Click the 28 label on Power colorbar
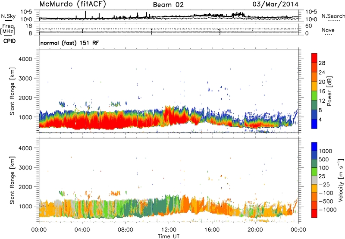Viewport: 345px width, 239px height. pyautogui.click(x=322, y=63)
